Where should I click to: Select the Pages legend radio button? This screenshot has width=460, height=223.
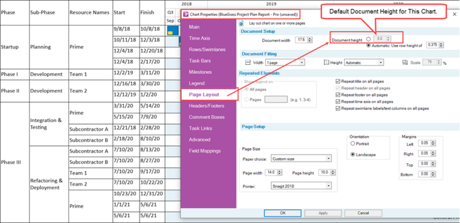[247, 99]
